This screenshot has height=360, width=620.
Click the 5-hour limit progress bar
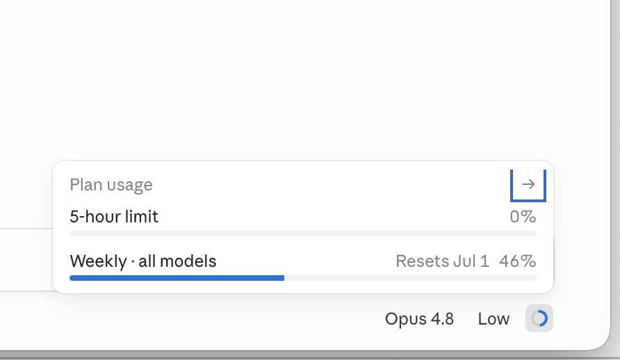tap(303, 234)
